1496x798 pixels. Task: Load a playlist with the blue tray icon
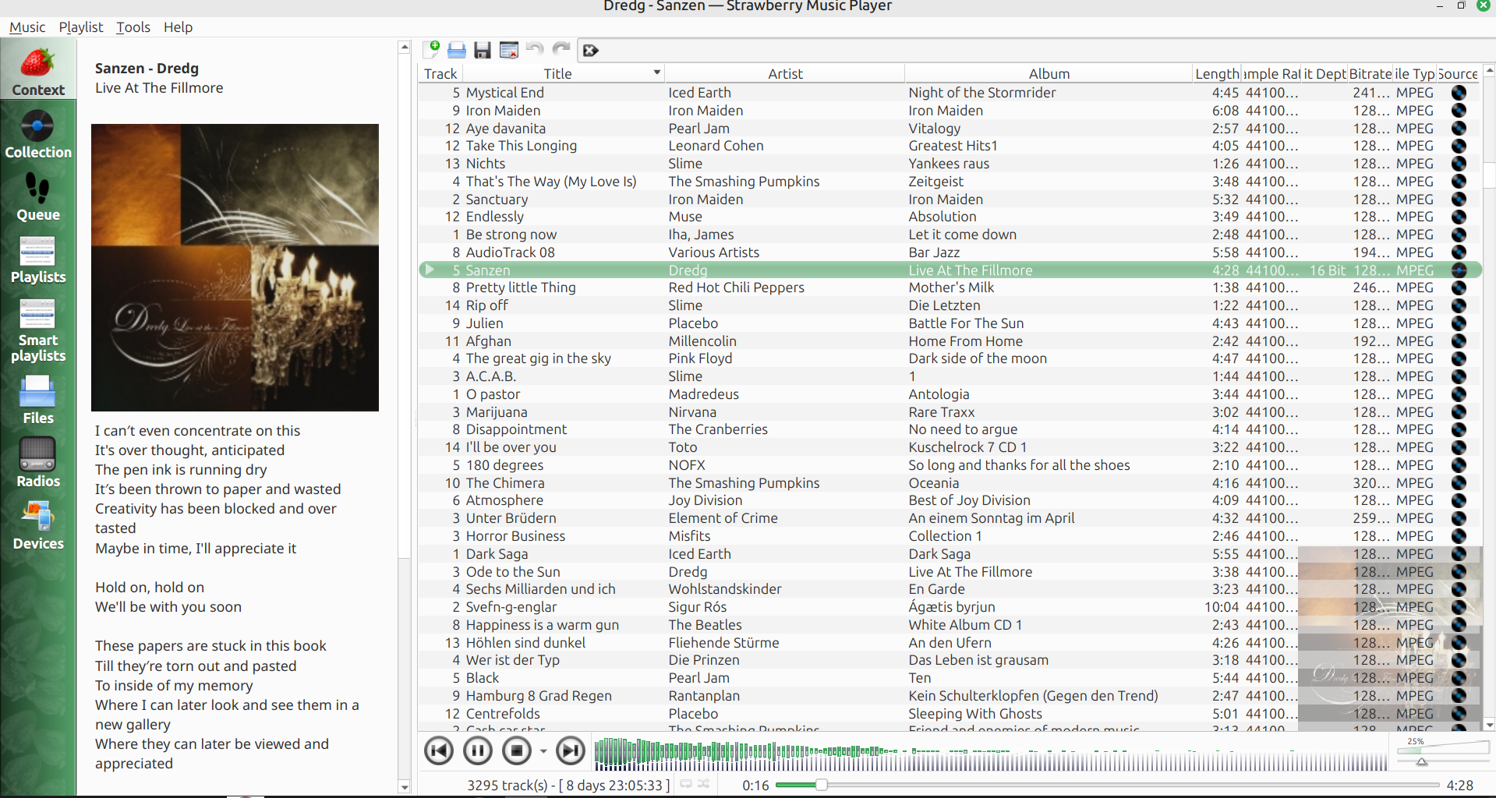pos(457,50)
